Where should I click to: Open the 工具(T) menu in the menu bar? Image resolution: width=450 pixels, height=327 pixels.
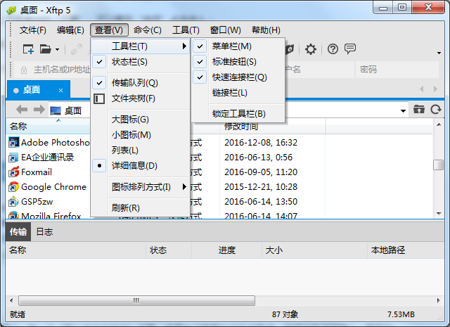(x=186, y=30)
